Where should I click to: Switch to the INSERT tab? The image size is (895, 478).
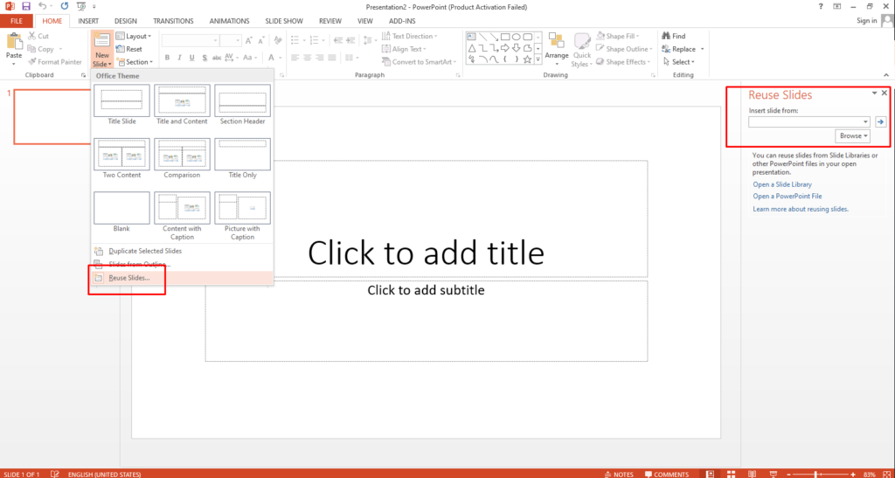coord(88,21)
